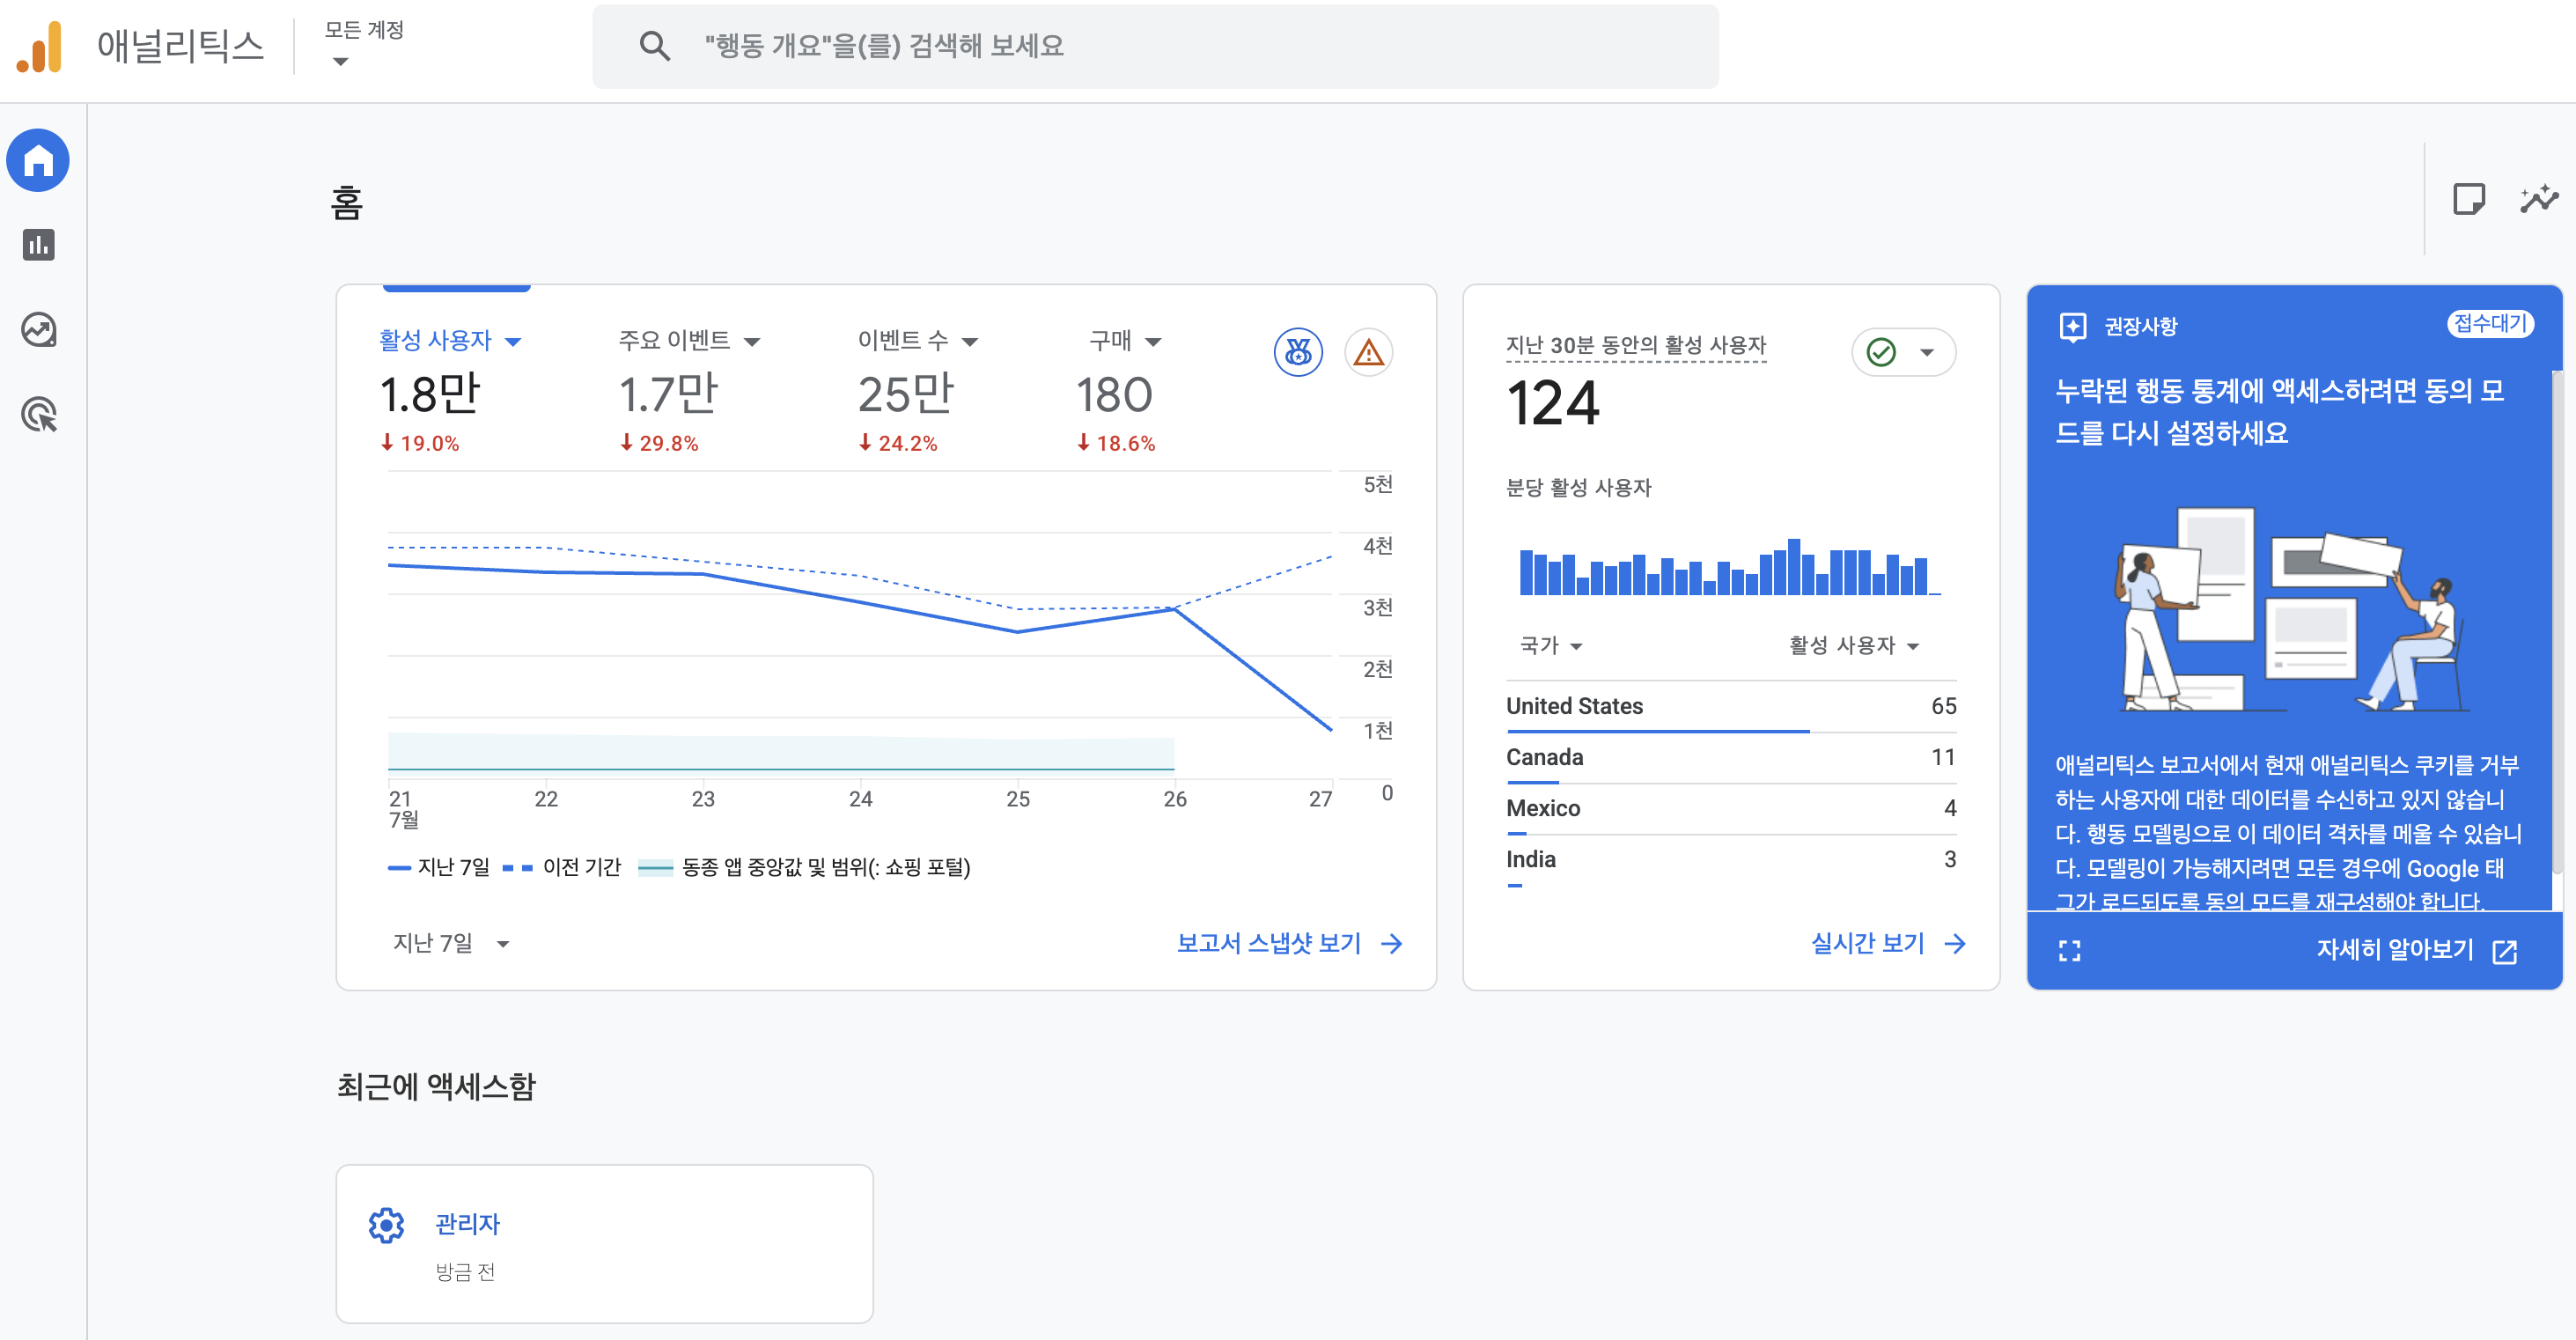
Task: Click the 19.0% decrease indicator
Action: pyautogui.click(x=419, y=443)
